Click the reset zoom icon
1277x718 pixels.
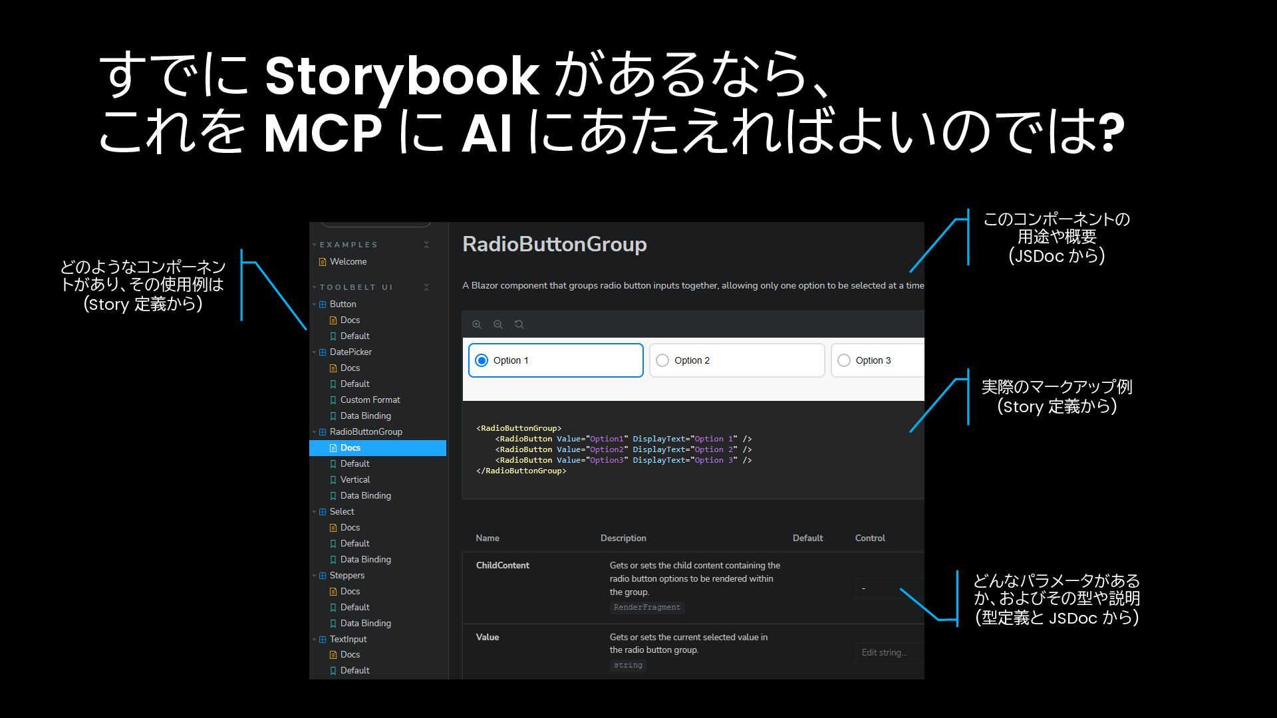click(x=519, y=324)
